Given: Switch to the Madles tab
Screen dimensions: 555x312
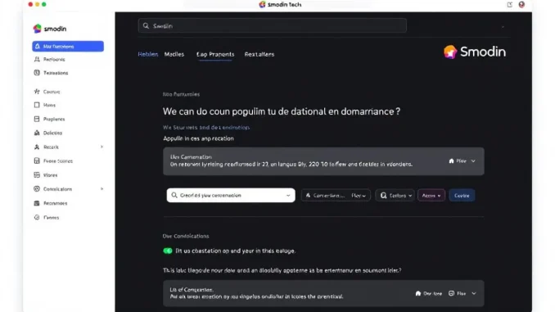Looking at the screenshot, I should (x=174, y=54).
